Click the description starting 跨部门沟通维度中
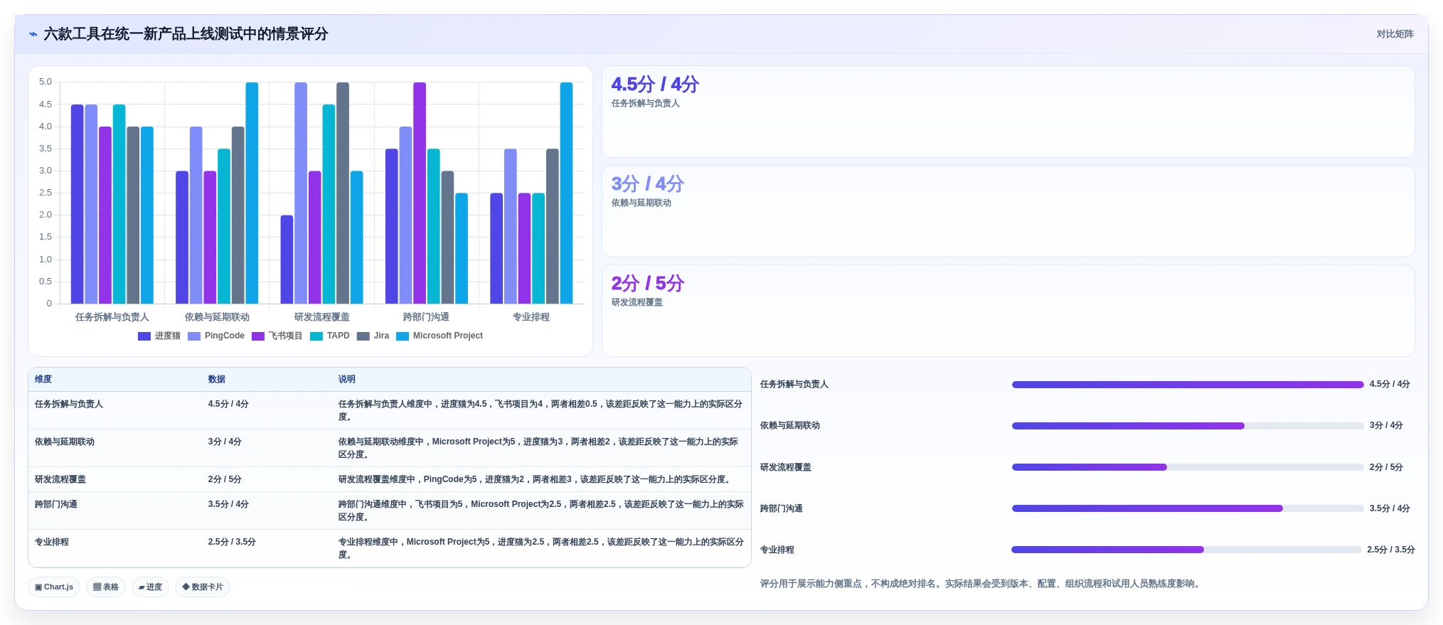 (x=541, y=511)
